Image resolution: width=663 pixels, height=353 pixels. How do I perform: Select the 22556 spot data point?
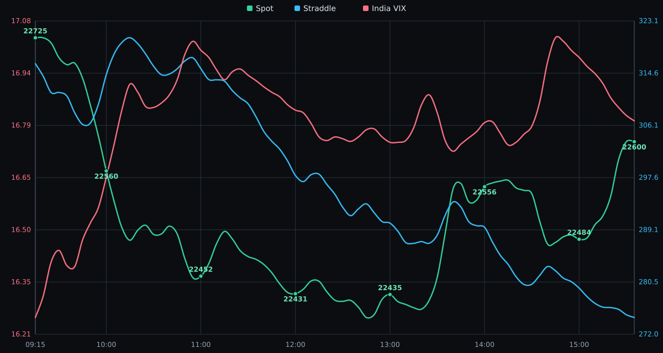(x=485, y=186)
